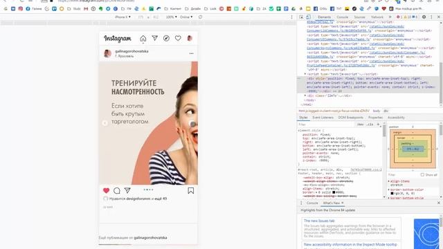Open 'The new Issues tab' highlight link
The image size is (443, 249).
click(x=319, y=221)
